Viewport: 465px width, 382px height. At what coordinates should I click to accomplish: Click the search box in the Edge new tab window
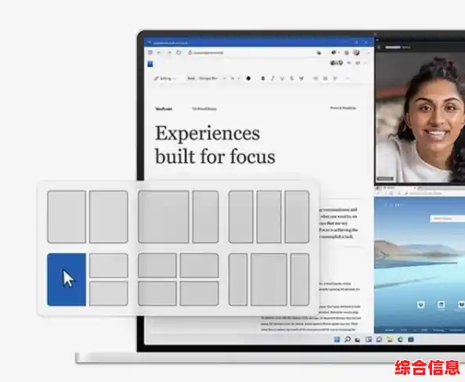448,218
